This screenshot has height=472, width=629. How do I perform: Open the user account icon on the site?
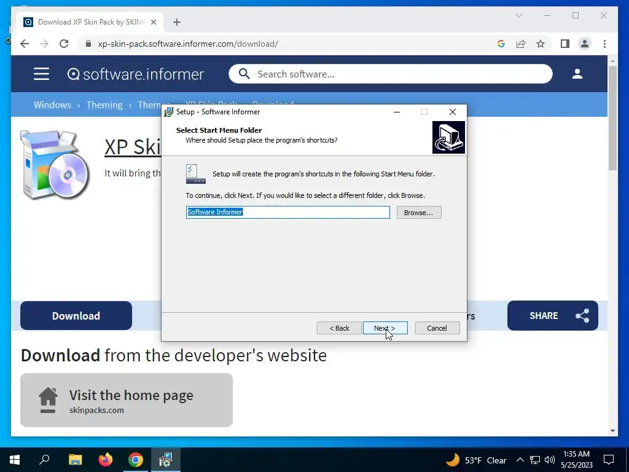(x=577, y=74)
